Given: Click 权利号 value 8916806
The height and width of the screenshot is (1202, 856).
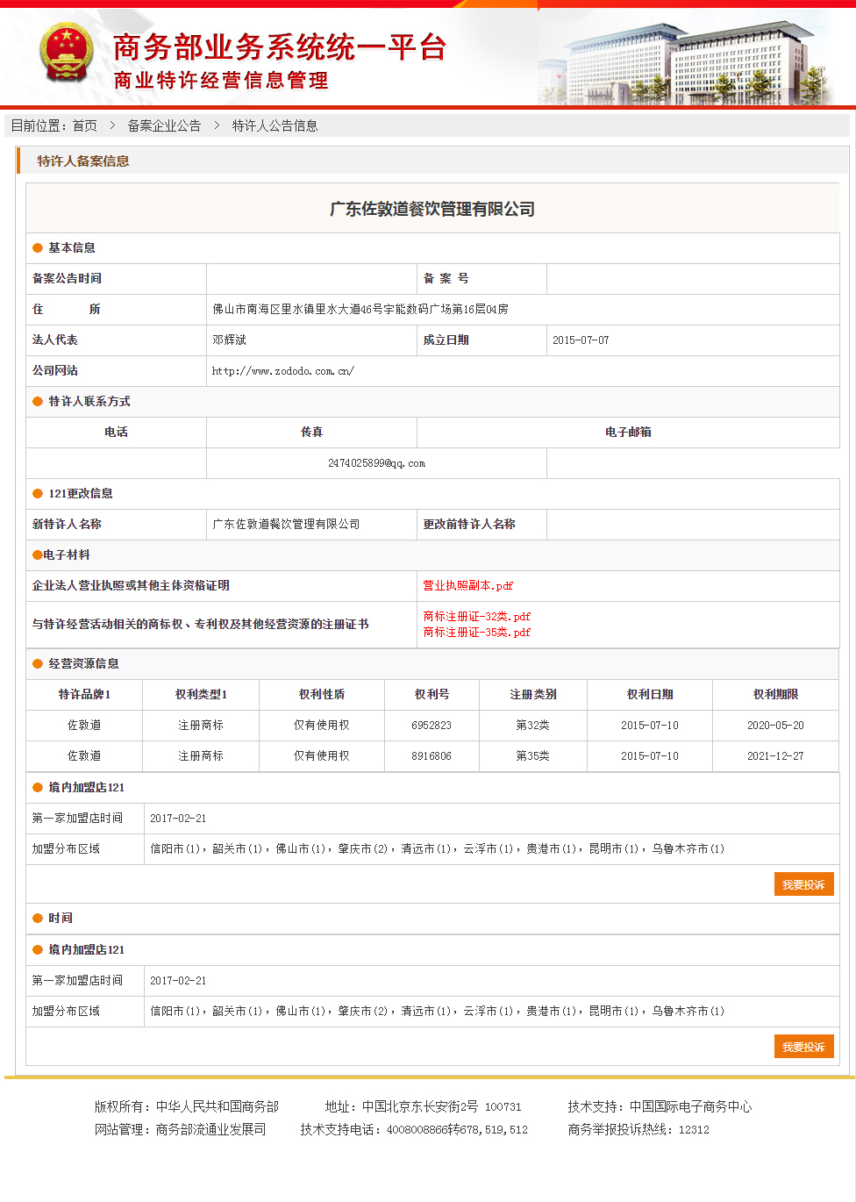Looking at the screenshot, I should tap(432, 755).
